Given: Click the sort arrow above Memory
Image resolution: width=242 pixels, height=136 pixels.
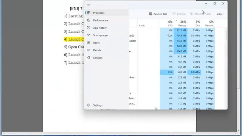Looking at the screenshot, I should coord(177,20).
